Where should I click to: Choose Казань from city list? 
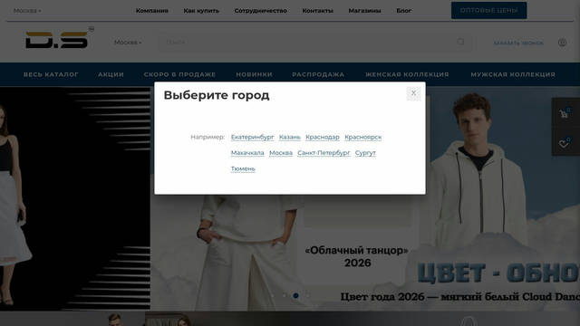pyautogui.click(x=290, y=137)
